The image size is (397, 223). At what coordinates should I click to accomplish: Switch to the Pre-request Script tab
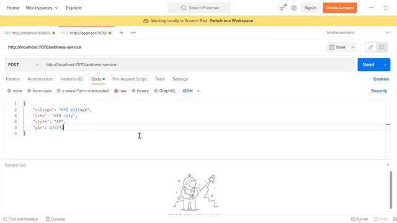130,79
